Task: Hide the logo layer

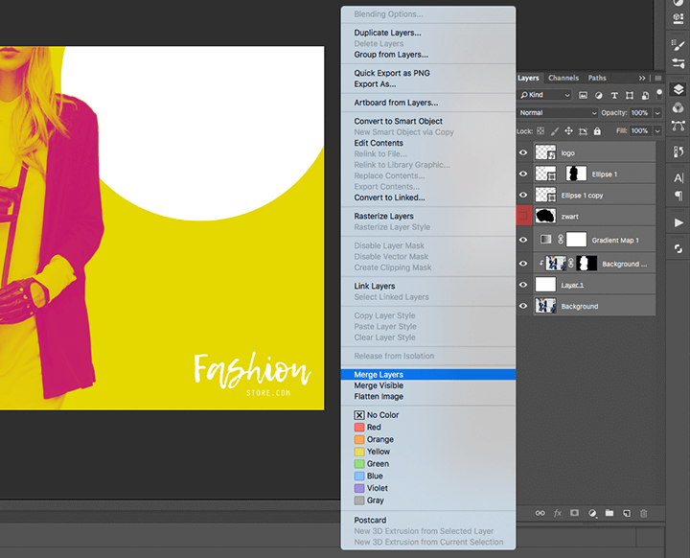Action: point(523,152)
